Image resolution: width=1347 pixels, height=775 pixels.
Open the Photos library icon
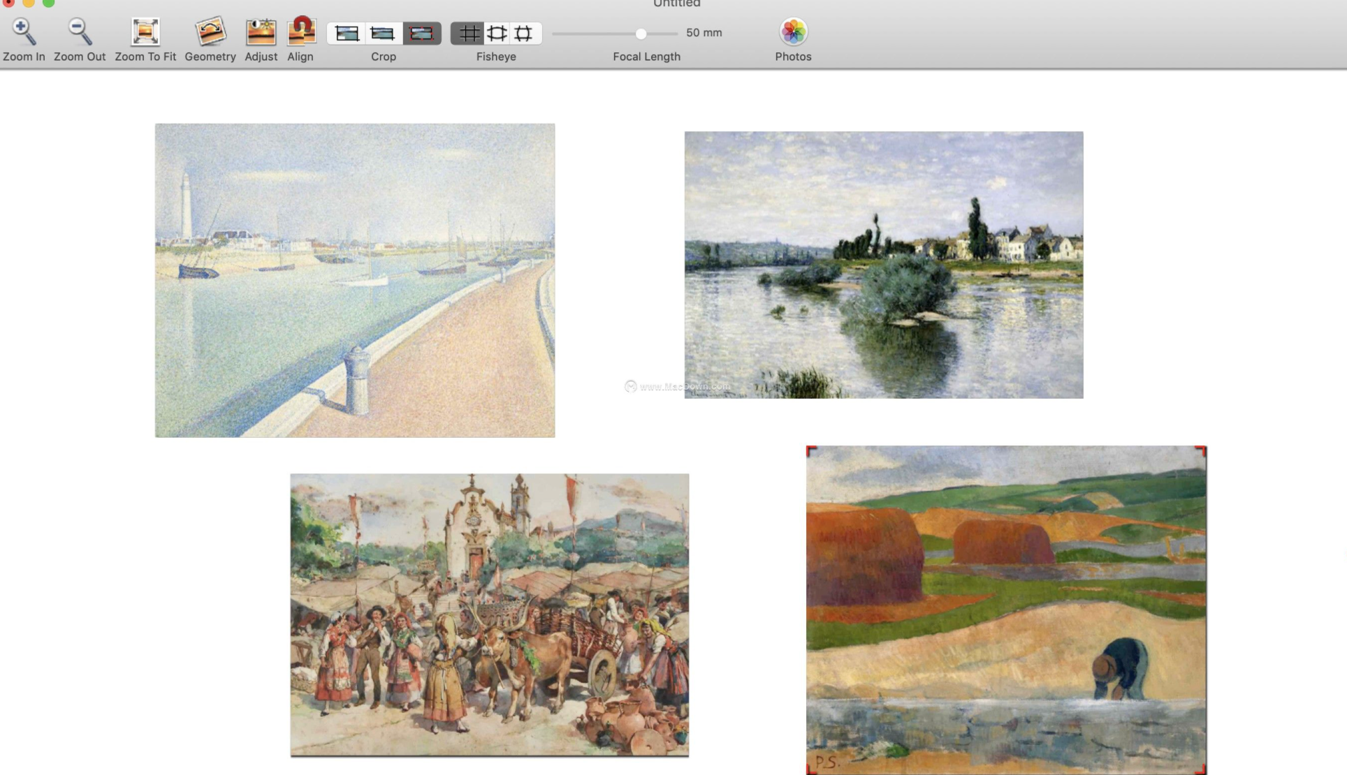tap(793, 32)
